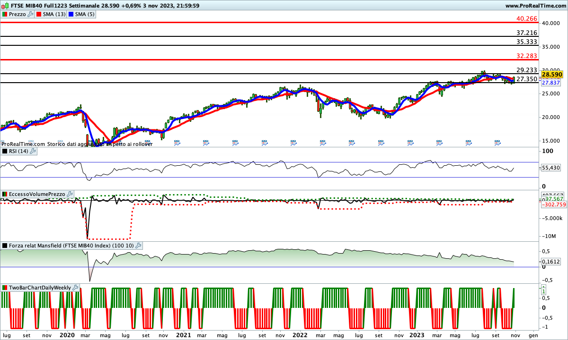Click the red SMA (13) color swatch
568x340 pixels.
[38, 14]
